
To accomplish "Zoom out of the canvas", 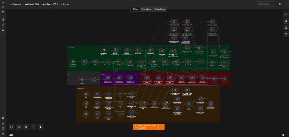I will click(x=26, y=127).
